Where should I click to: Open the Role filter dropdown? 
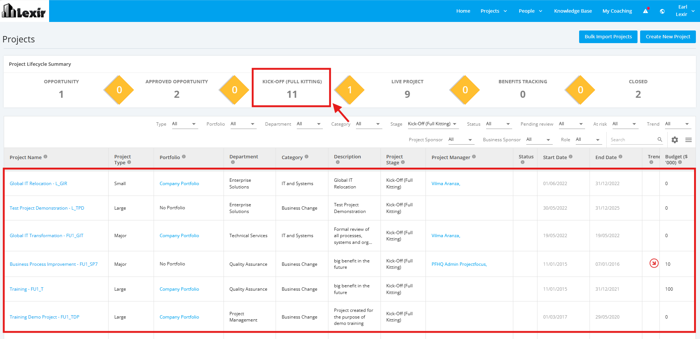[588, 139]
